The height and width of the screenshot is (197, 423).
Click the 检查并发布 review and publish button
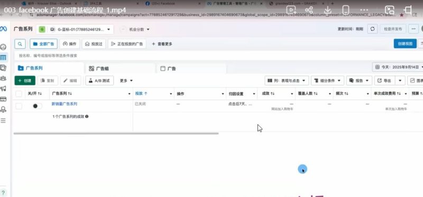393,29
